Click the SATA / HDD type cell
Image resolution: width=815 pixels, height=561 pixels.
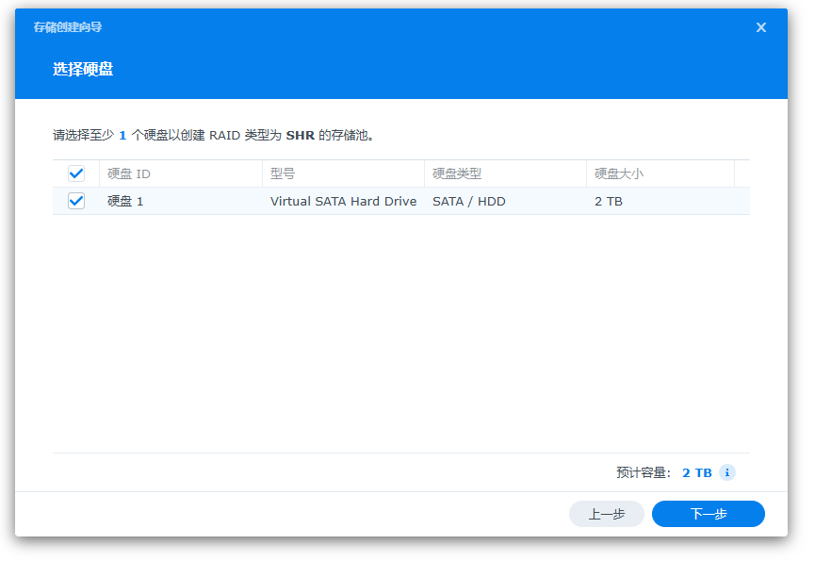click(x=468, y=201)
